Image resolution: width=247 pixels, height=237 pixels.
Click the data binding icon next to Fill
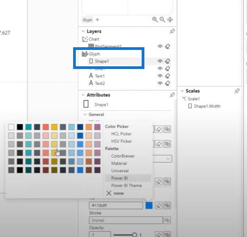tap(167, 205)
